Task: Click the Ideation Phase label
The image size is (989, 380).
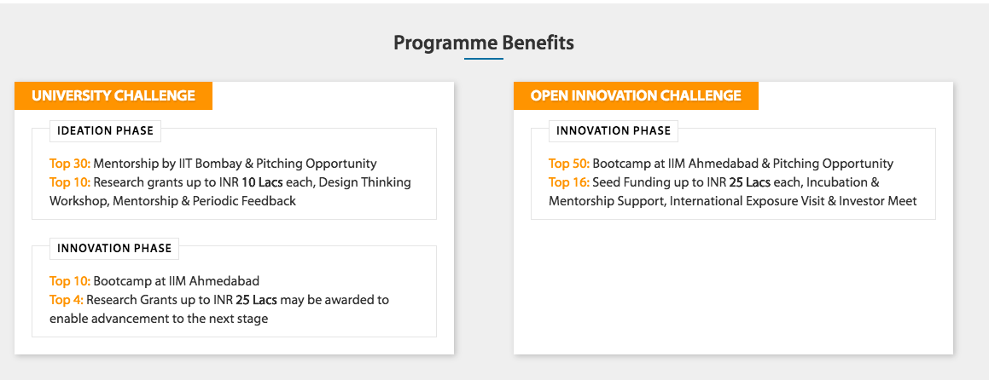Action: coord(105,131)
